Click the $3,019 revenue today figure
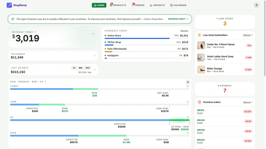This screenshot has width=266, height=149. (26, 38)
